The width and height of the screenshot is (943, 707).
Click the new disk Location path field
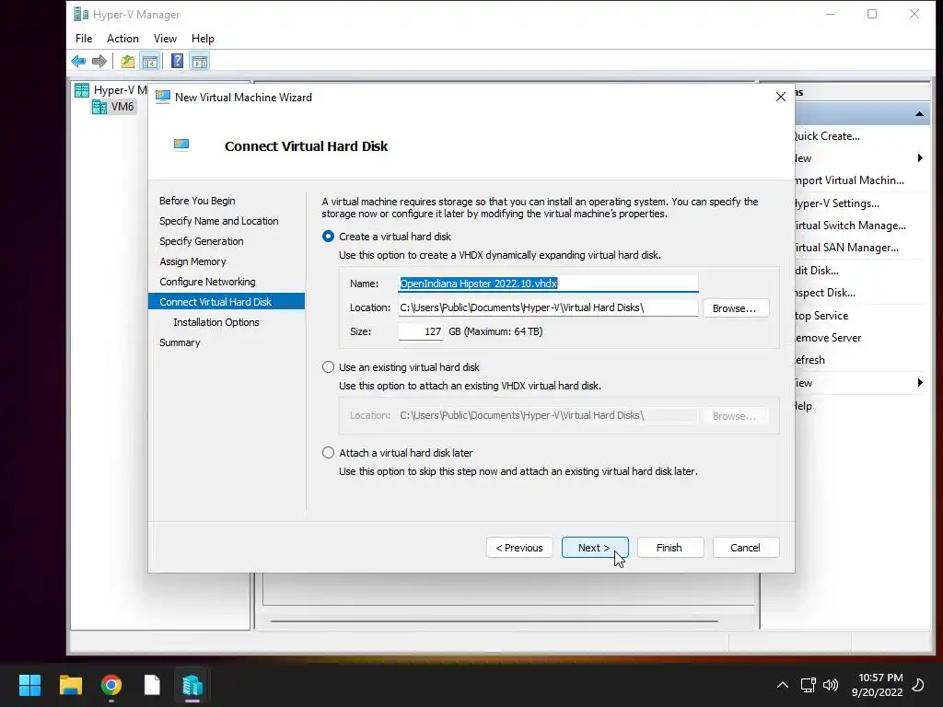548,307
